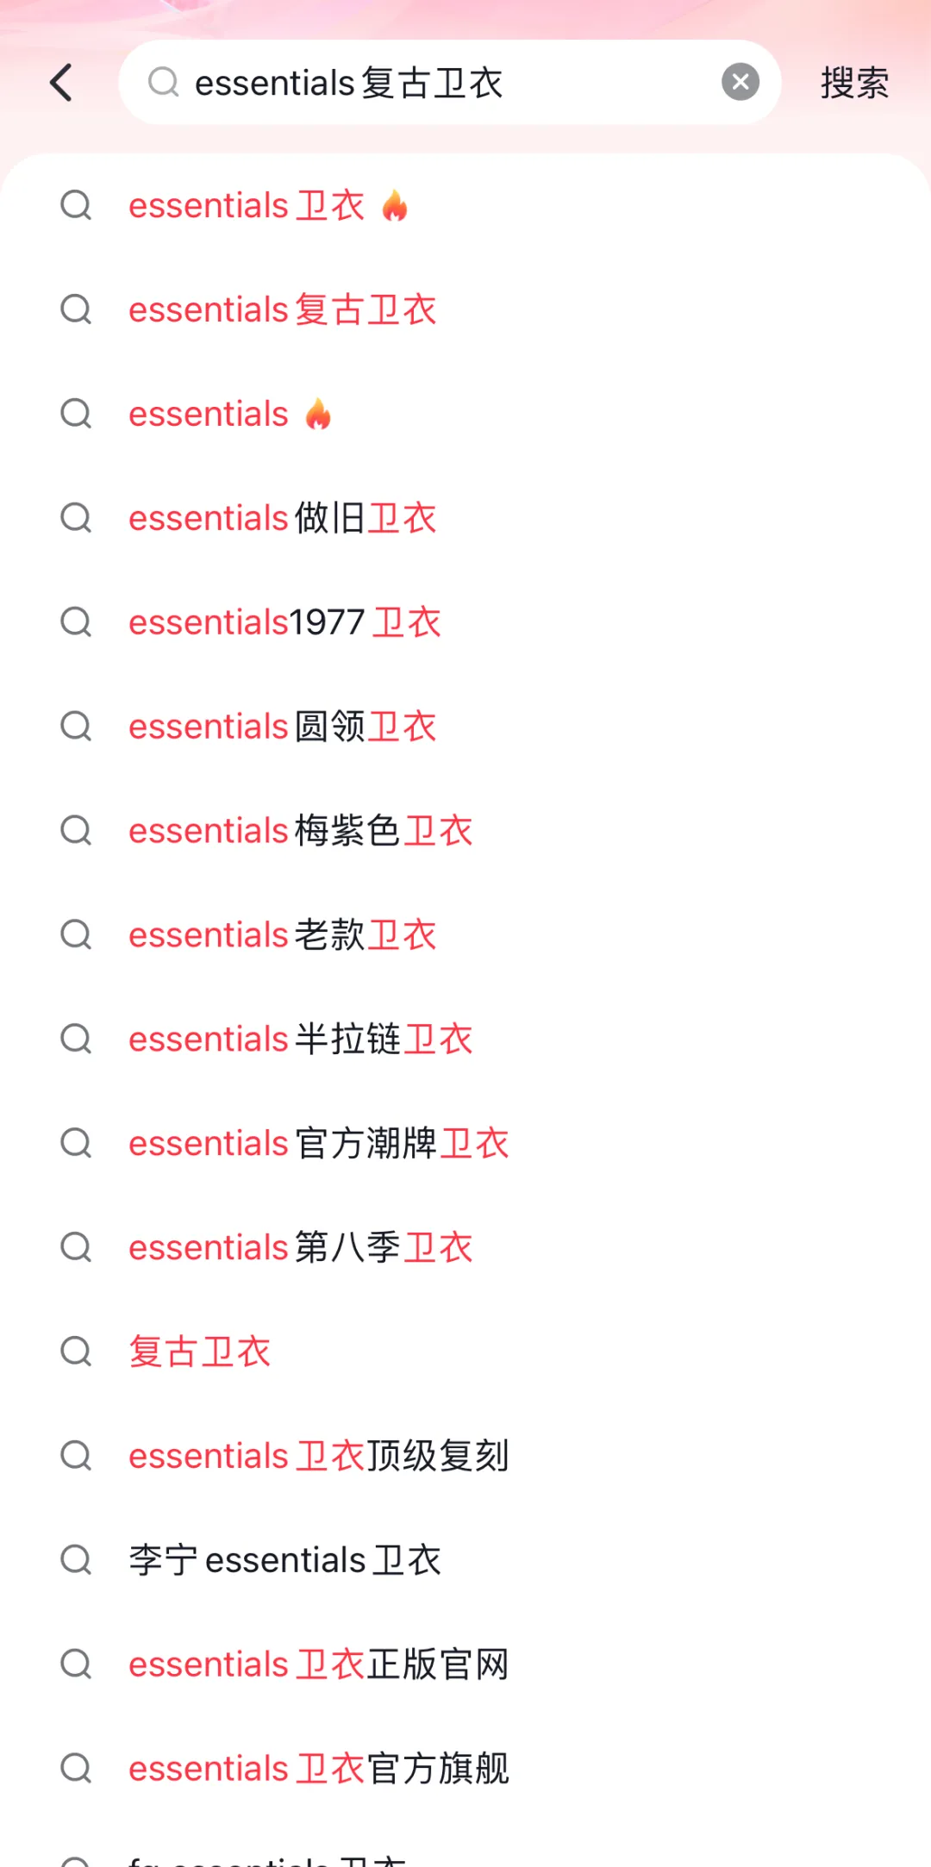Tap the 搜索 button
Screen dimensions: 931x1867
tap(854, 83)
